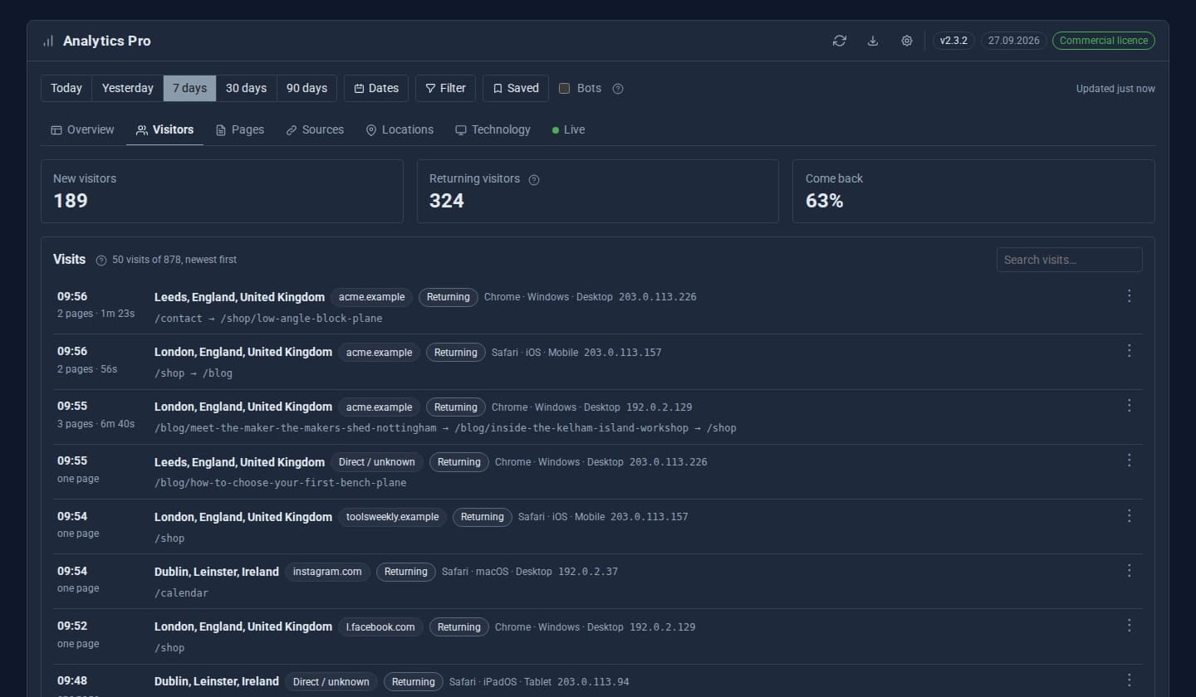This screenshot has width=1196, height=697.
Task: Open the menu for the instagram.com Dublin visit
Action: point(1129,571)
